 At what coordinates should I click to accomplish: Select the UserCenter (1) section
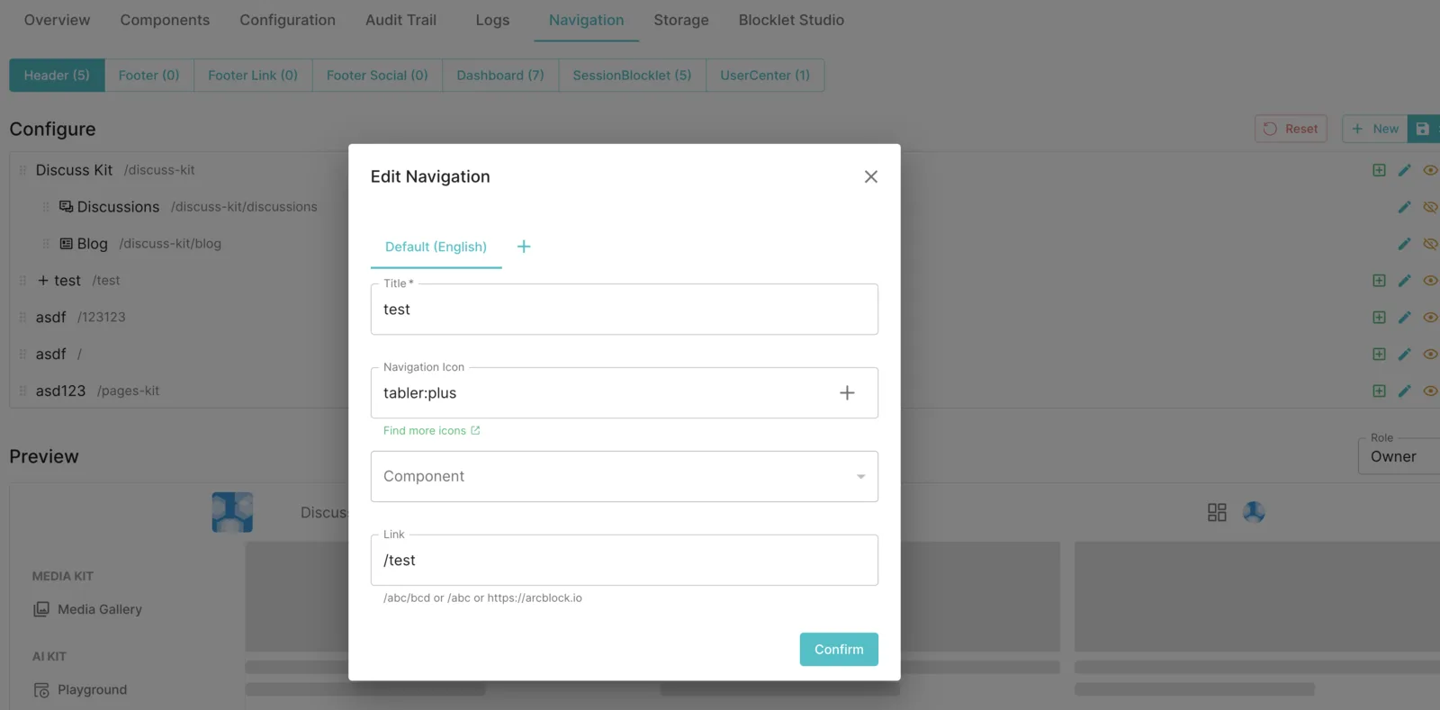tap(765, 76)
